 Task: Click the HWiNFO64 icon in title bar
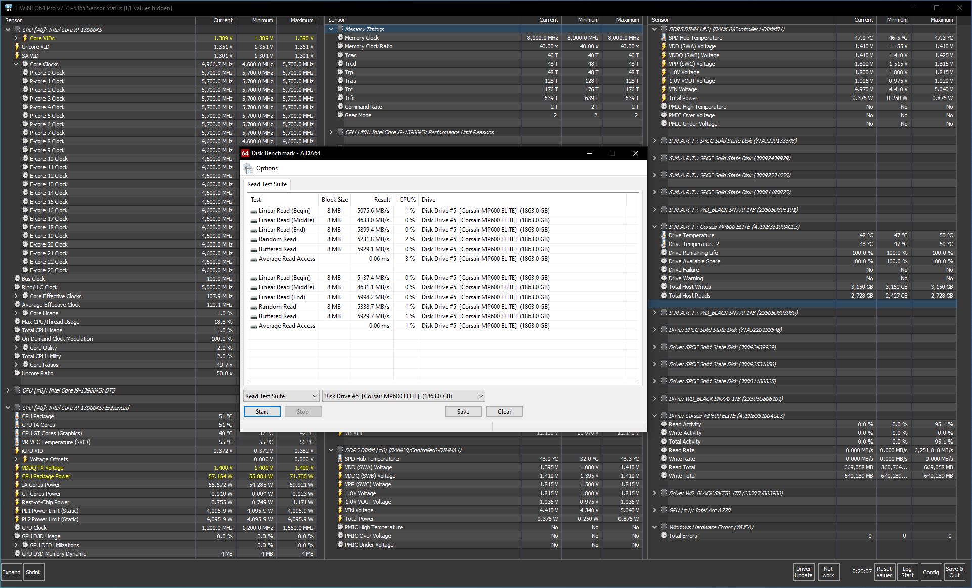coord(9,8)
